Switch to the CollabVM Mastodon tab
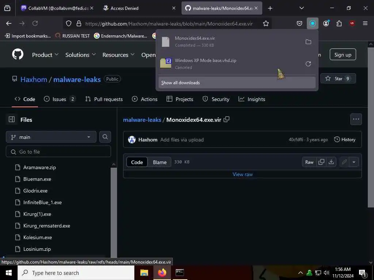 click(57, 8)
